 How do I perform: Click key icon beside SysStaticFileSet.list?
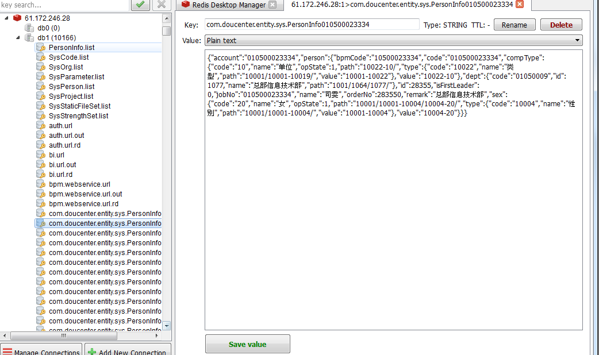[x=41, y=106]
